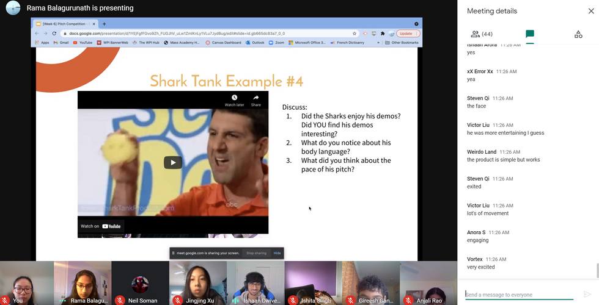Hide the screen sharing notification bar
The image size is (599, 305).
point(277,253)
